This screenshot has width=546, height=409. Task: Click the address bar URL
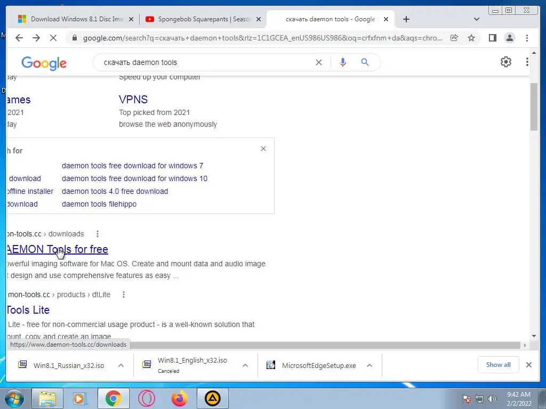click(x=262, y=38)
